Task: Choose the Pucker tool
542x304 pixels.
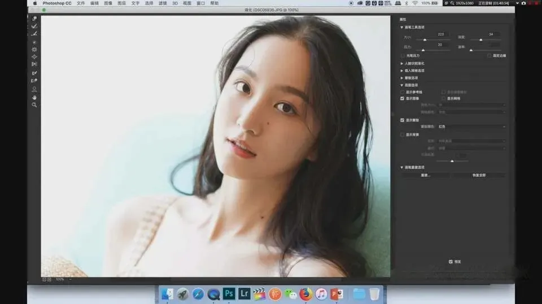Action: 34,50
